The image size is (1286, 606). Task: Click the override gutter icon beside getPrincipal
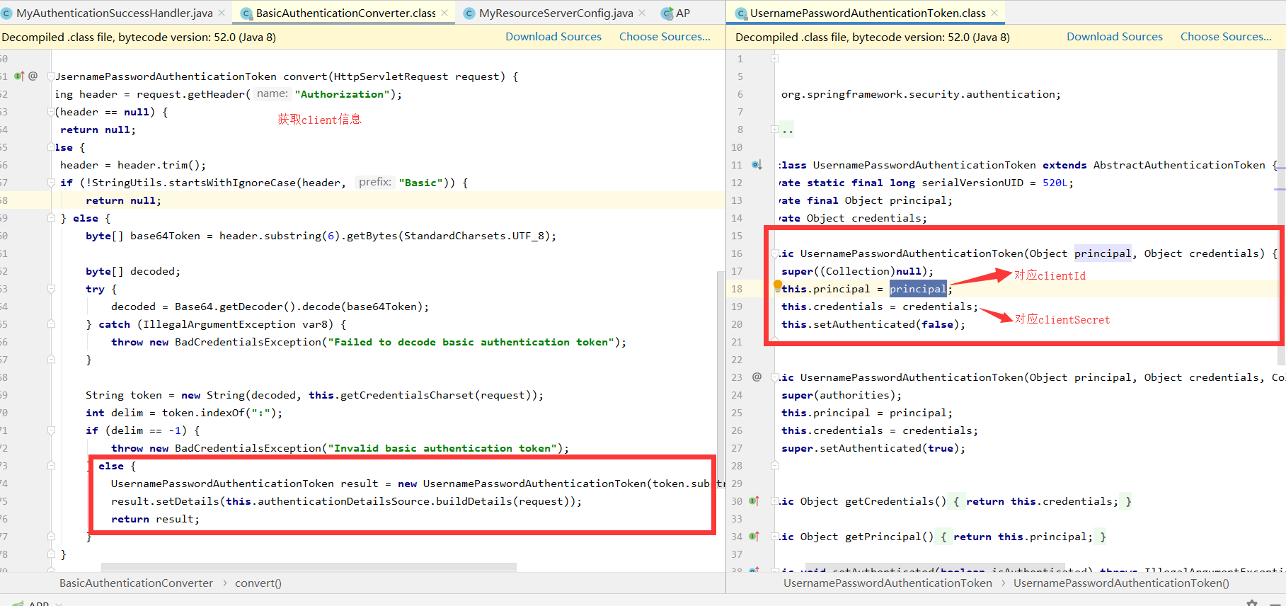point(754,536)
